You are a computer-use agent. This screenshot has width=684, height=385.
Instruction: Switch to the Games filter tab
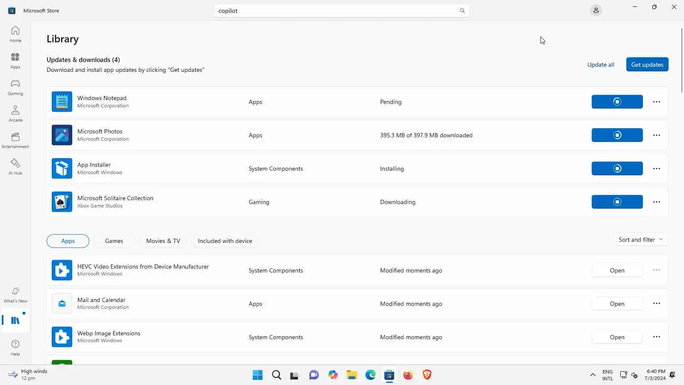(x=114, y=241)
